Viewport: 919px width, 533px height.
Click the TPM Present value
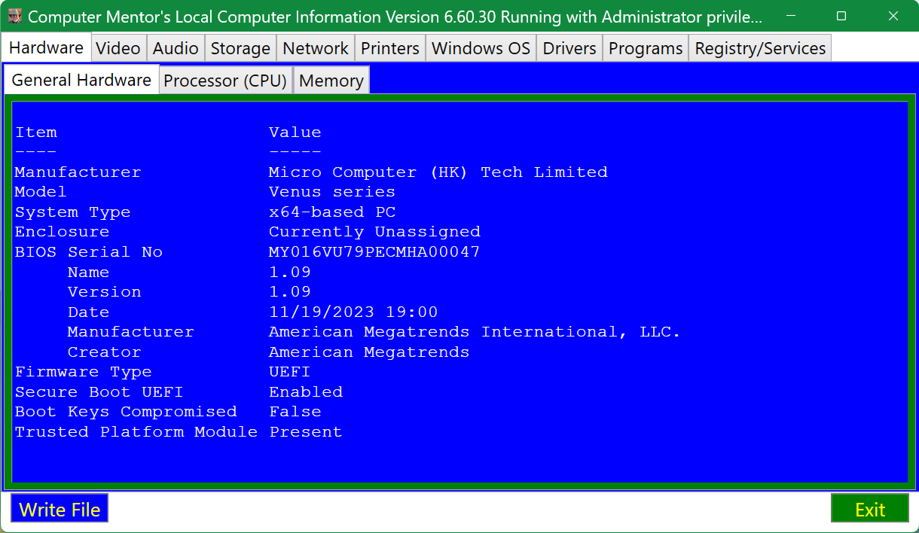(x=306, y=432)
